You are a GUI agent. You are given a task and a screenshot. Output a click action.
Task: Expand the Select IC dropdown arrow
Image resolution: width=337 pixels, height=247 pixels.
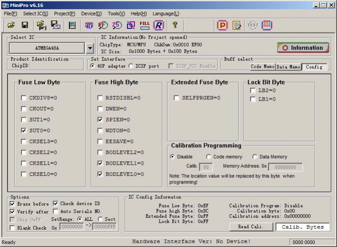pos(90,48)
